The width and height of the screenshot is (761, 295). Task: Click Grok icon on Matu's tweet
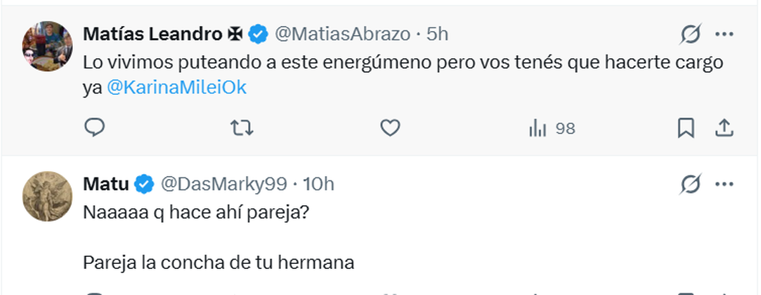(x=690, y=185)
